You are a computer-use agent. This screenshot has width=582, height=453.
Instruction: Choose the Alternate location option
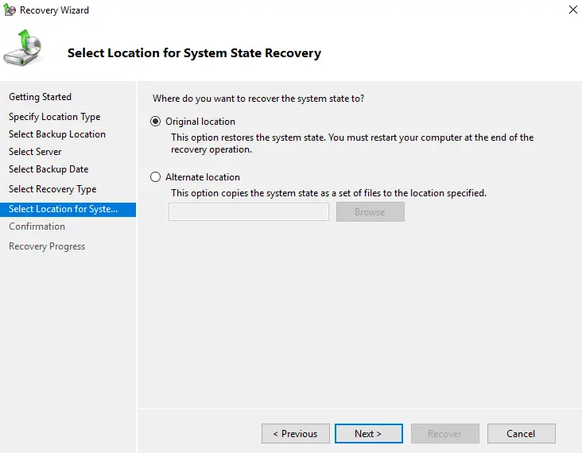156,177
